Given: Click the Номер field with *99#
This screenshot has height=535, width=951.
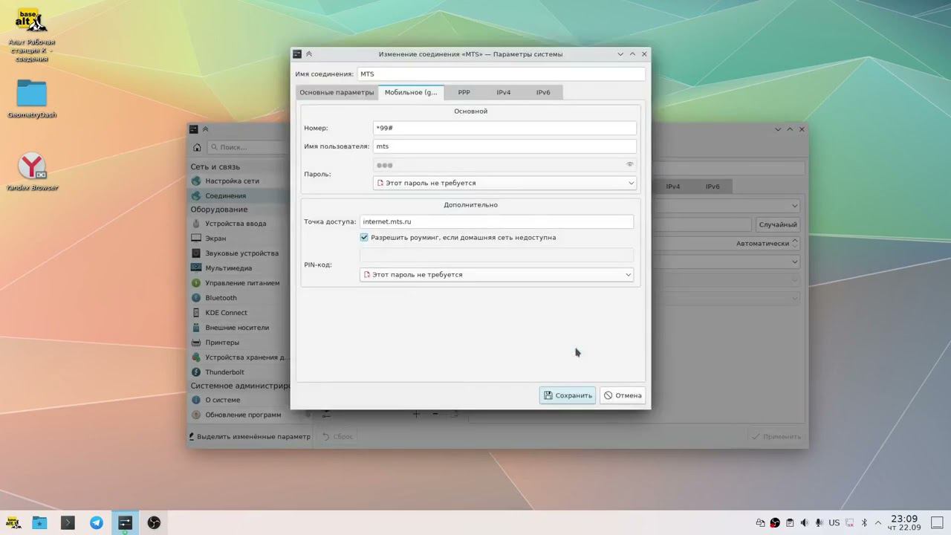Looking at the screenshot, I should pyautogui.click(x=504, y=128).
